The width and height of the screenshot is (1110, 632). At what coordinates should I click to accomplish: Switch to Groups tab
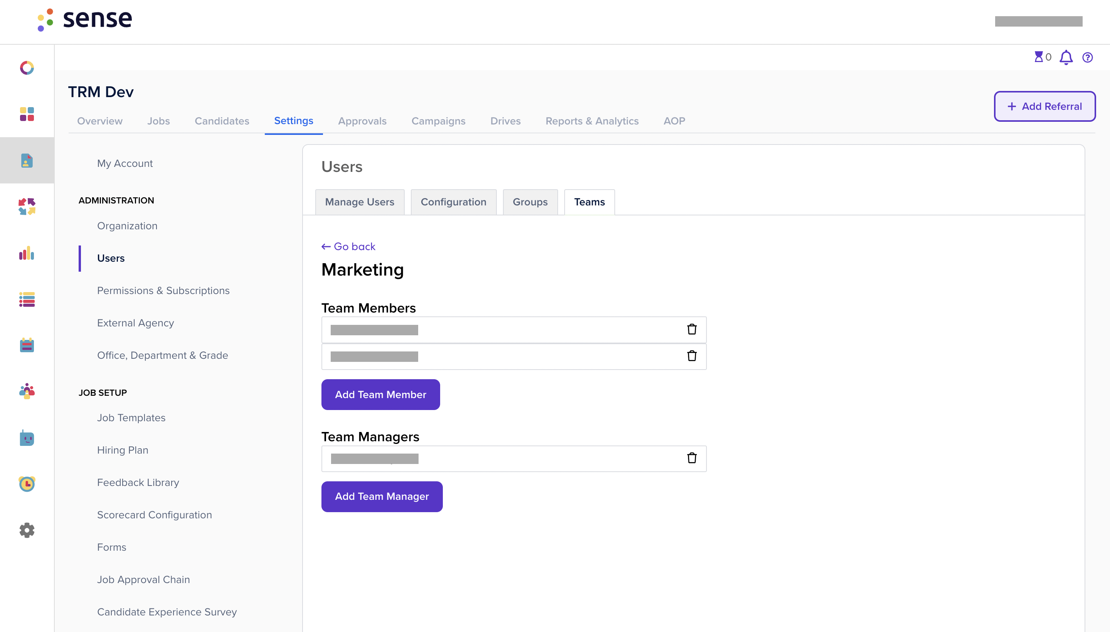(530, 202)
